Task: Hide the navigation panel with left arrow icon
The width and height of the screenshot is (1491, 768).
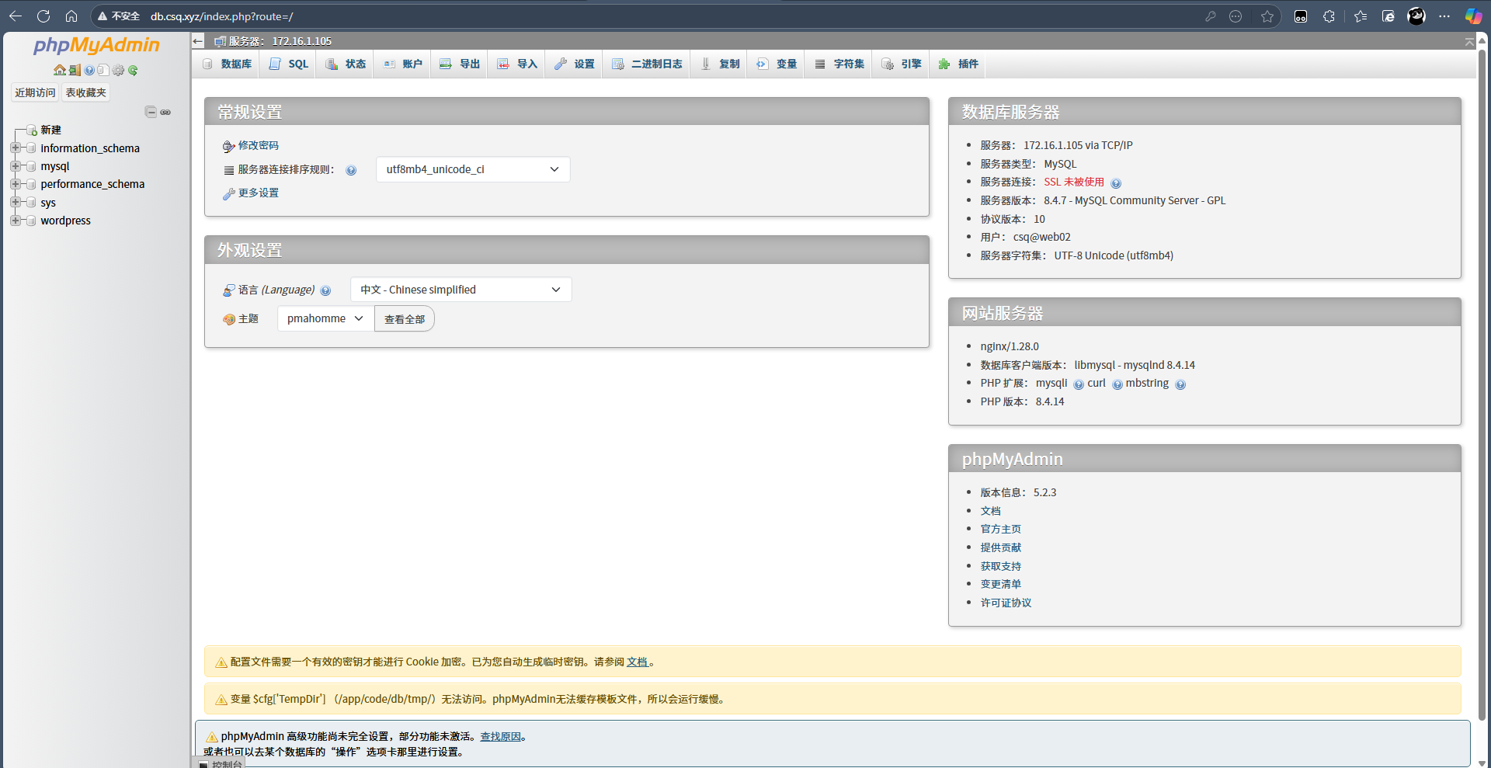Action: click(x=198, y=41)
